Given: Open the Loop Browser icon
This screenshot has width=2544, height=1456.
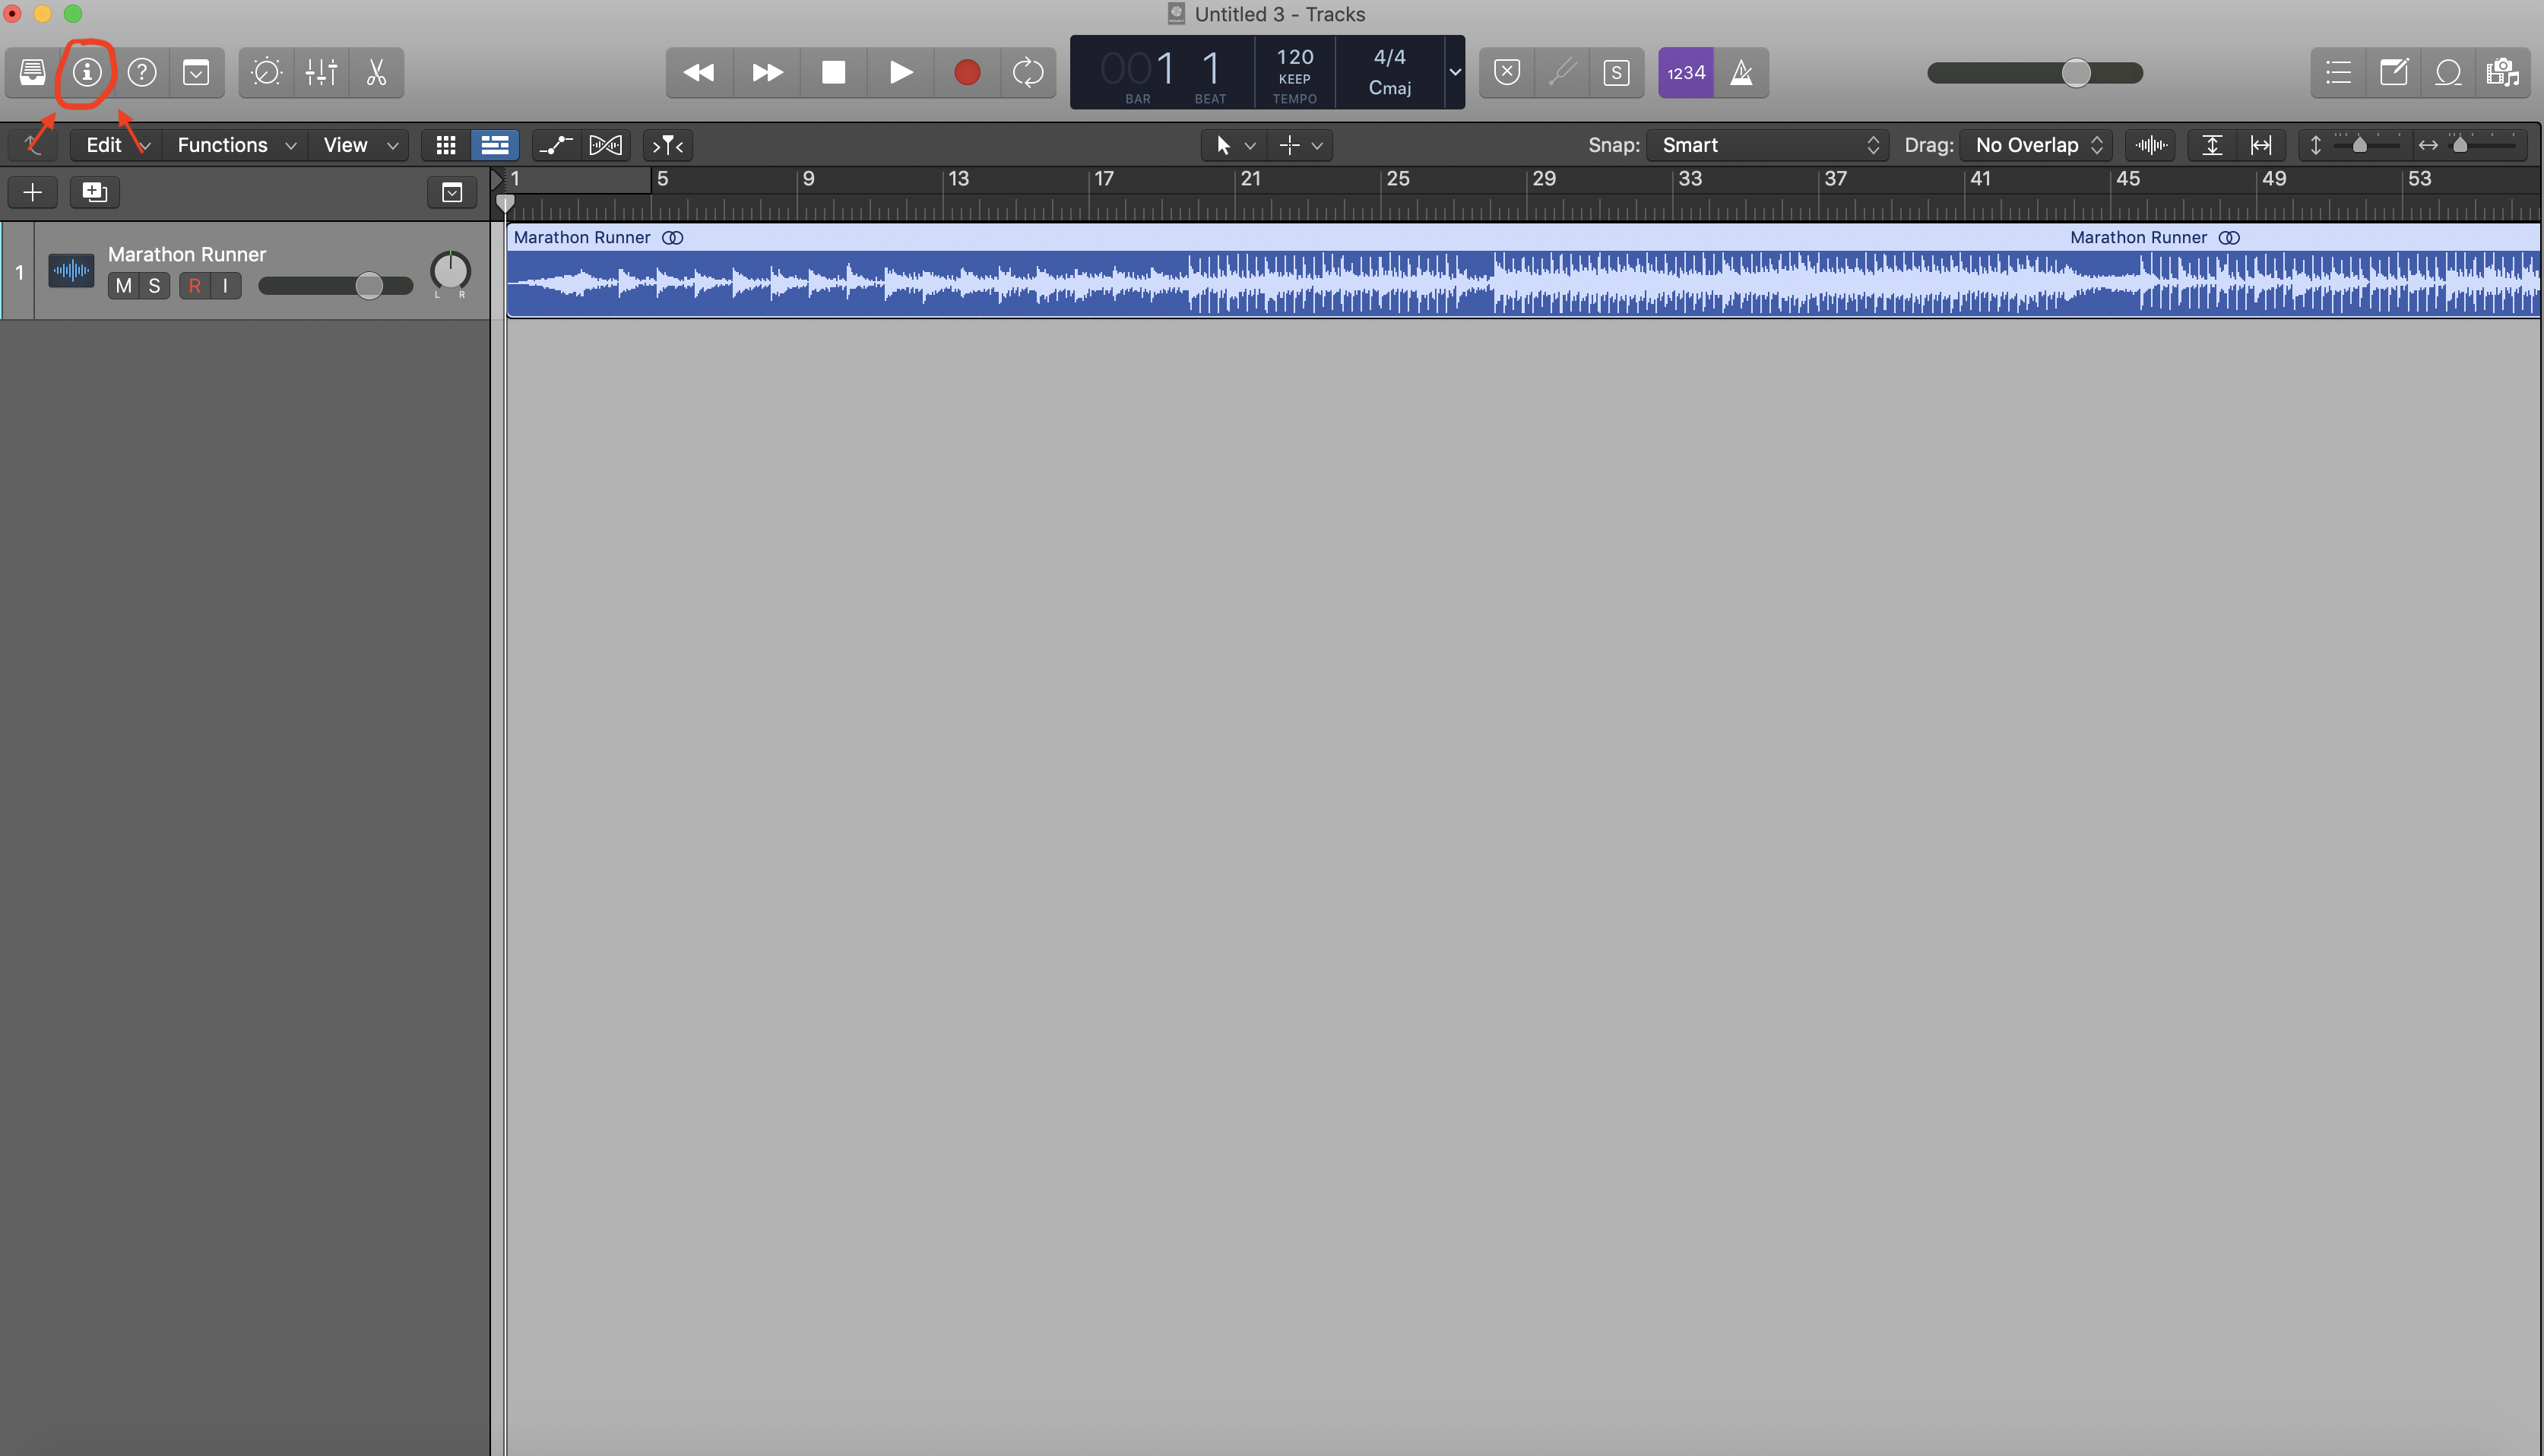Looking at the screenshot, I should pyautogui.click(x=2448, y=72).
